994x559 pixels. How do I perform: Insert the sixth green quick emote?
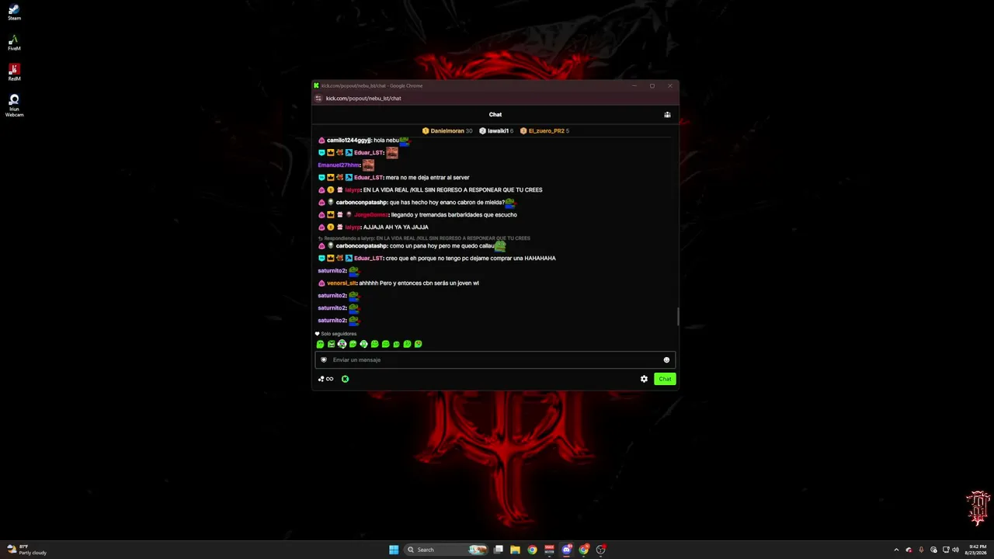374,344
